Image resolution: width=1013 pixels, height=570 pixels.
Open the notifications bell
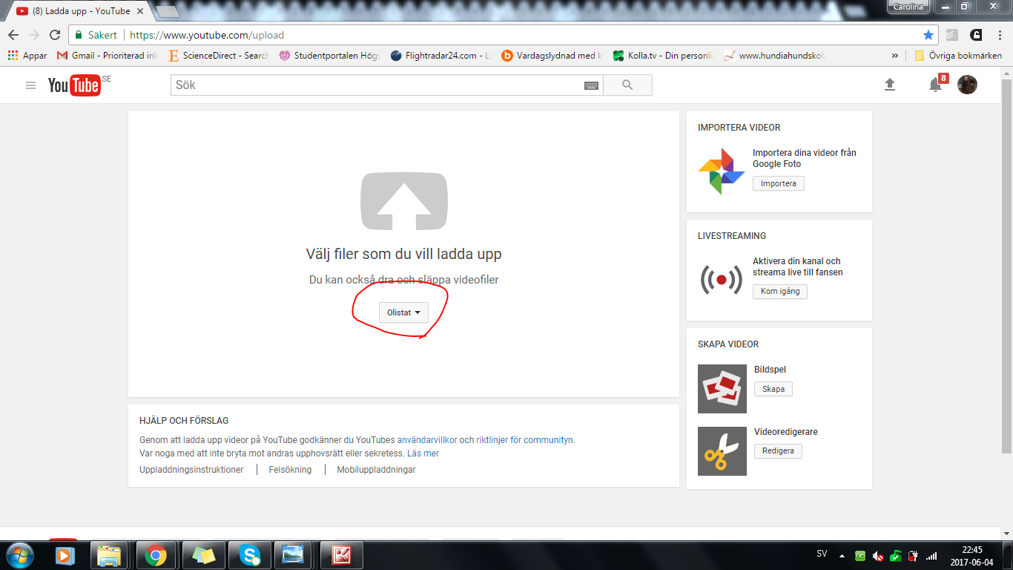click(x=936, y=85)
